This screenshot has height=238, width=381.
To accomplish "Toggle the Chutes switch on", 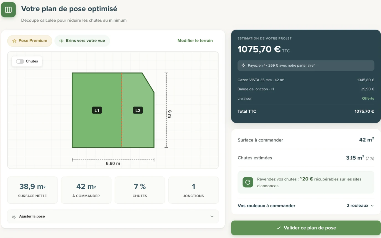I will pyautogui.click(x=20, y=61).
